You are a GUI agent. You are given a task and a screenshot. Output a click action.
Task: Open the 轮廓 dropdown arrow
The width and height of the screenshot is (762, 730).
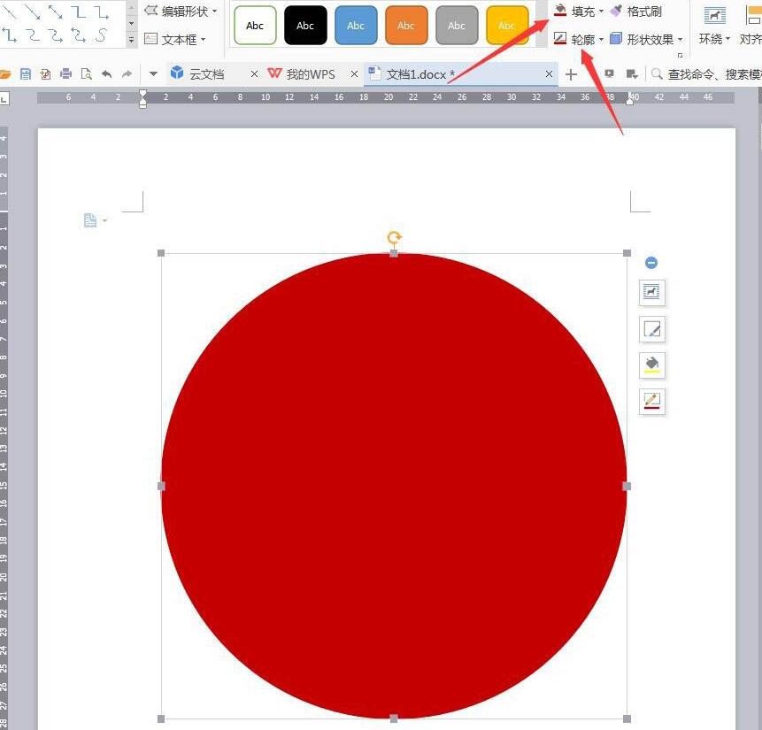pos(601,39)
